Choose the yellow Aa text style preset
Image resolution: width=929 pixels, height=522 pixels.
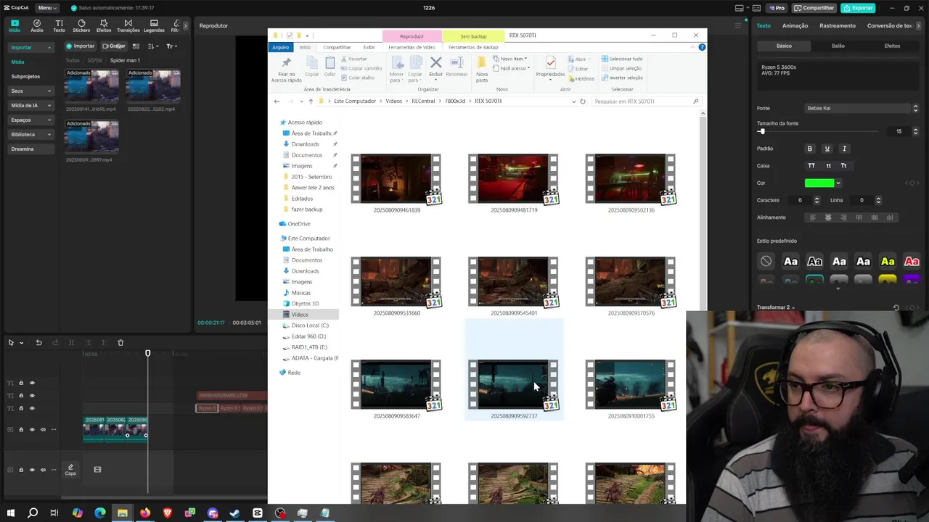[888, 261]
